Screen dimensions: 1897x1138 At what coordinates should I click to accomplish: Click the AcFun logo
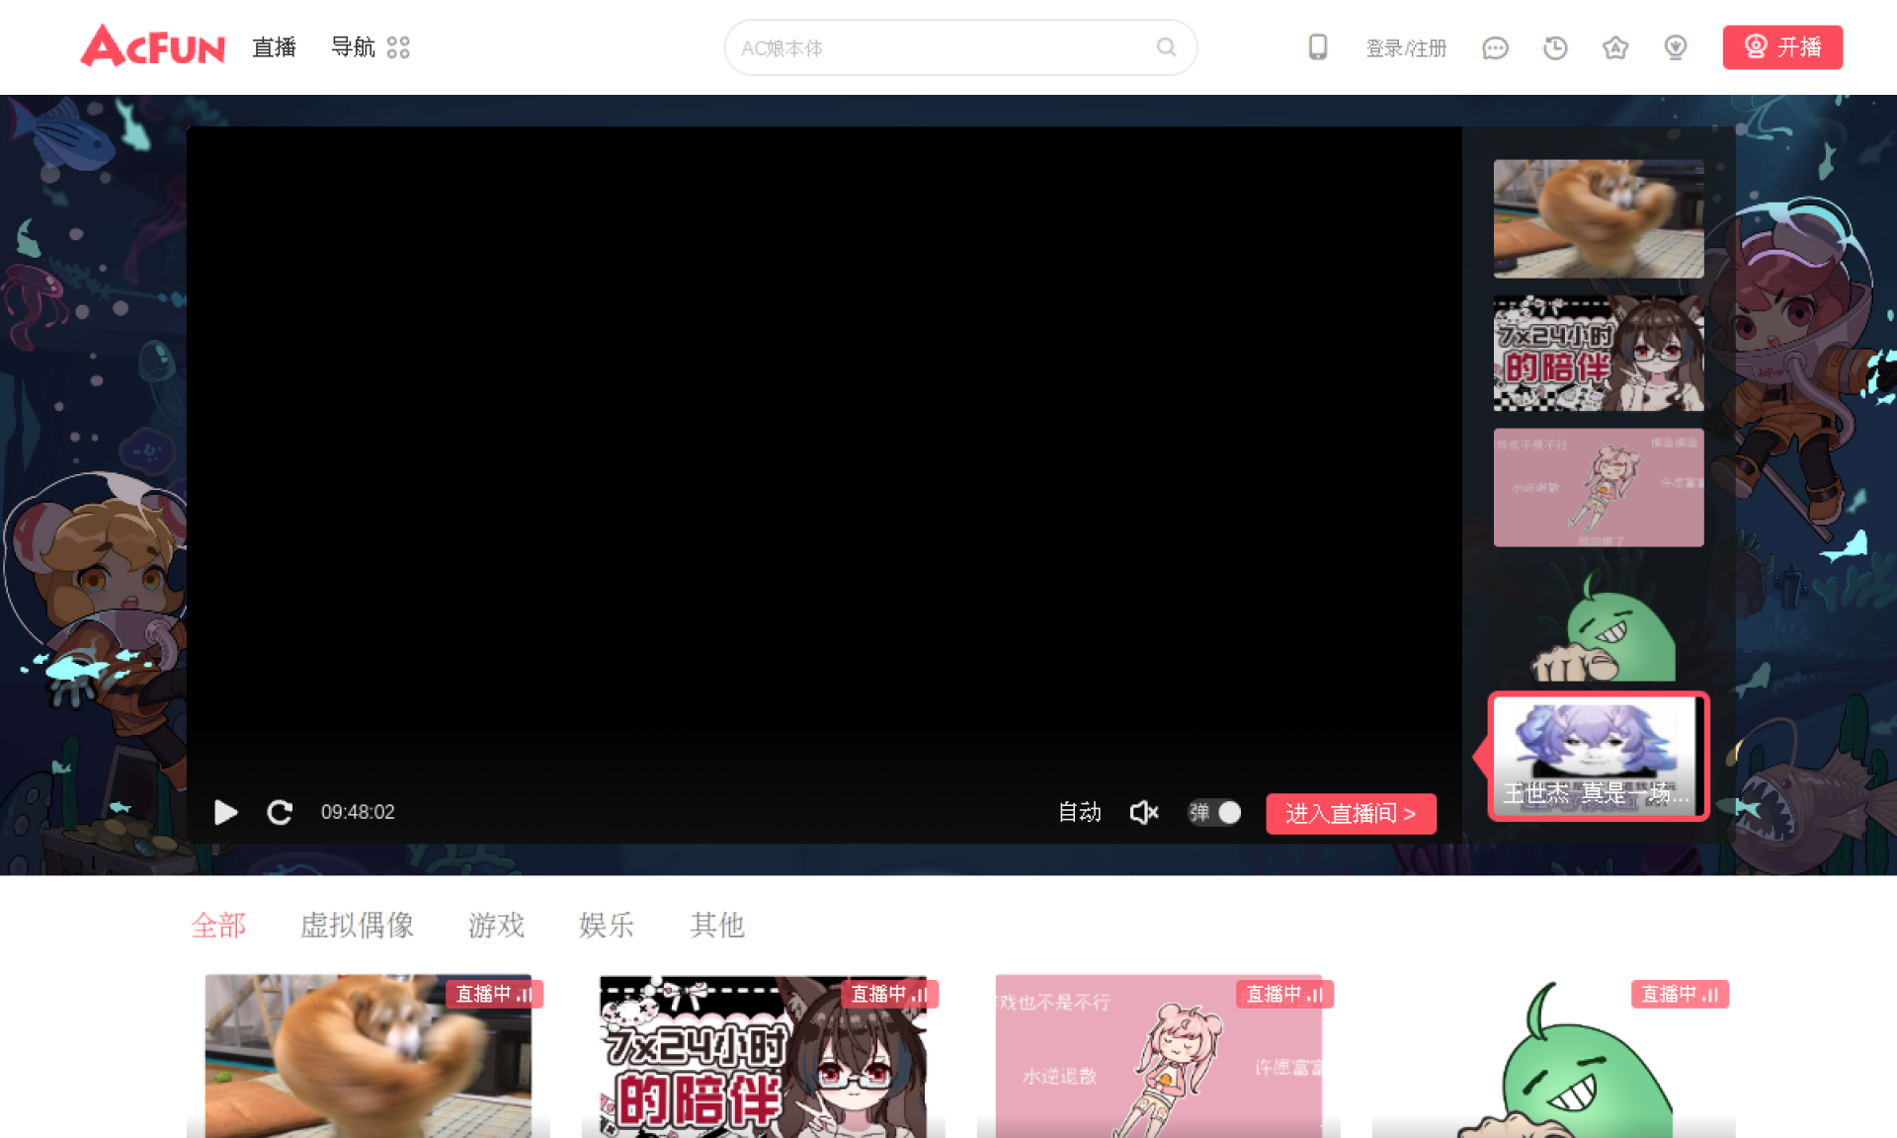153,46
